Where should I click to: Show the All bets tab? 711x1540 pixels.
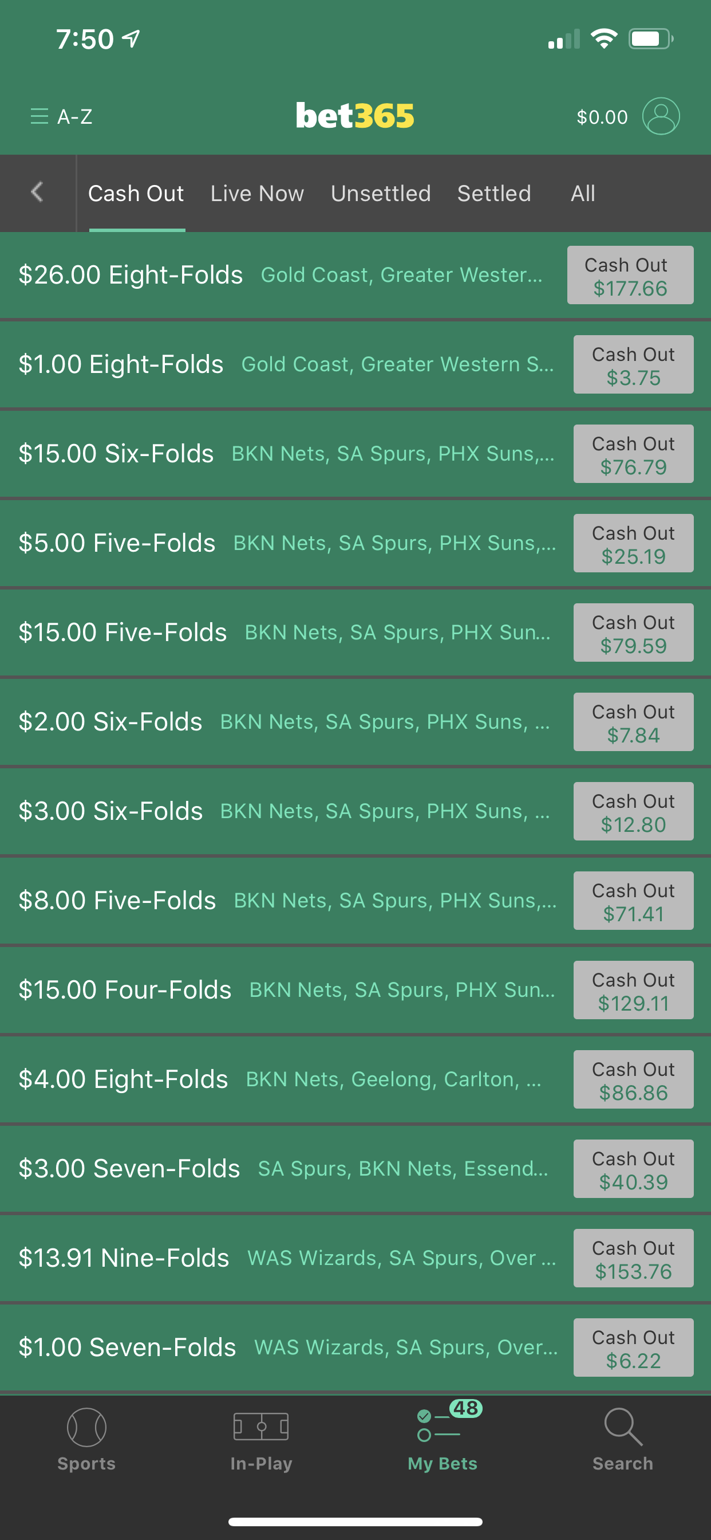coord(583,193)
